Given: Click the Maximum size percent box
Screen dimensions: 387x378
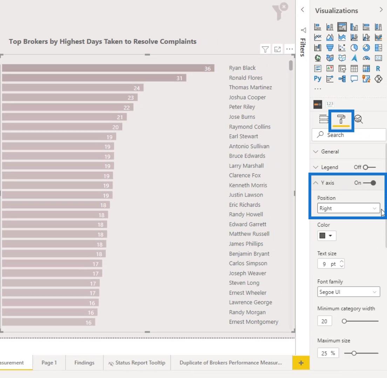Looking at the screenshot, I should click(x=328, y=353).
